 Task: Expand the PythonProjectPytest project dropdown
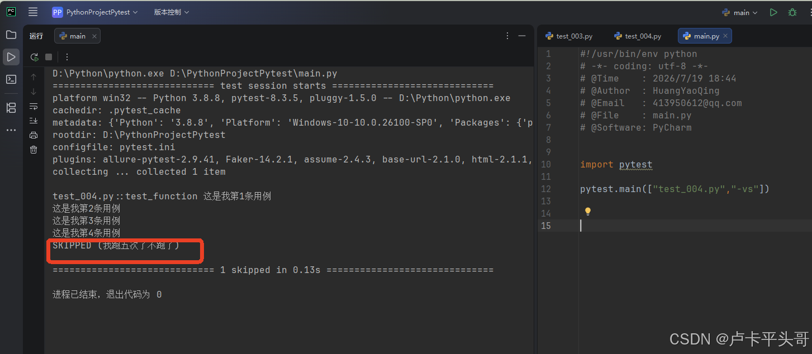[x=95, y=12]
